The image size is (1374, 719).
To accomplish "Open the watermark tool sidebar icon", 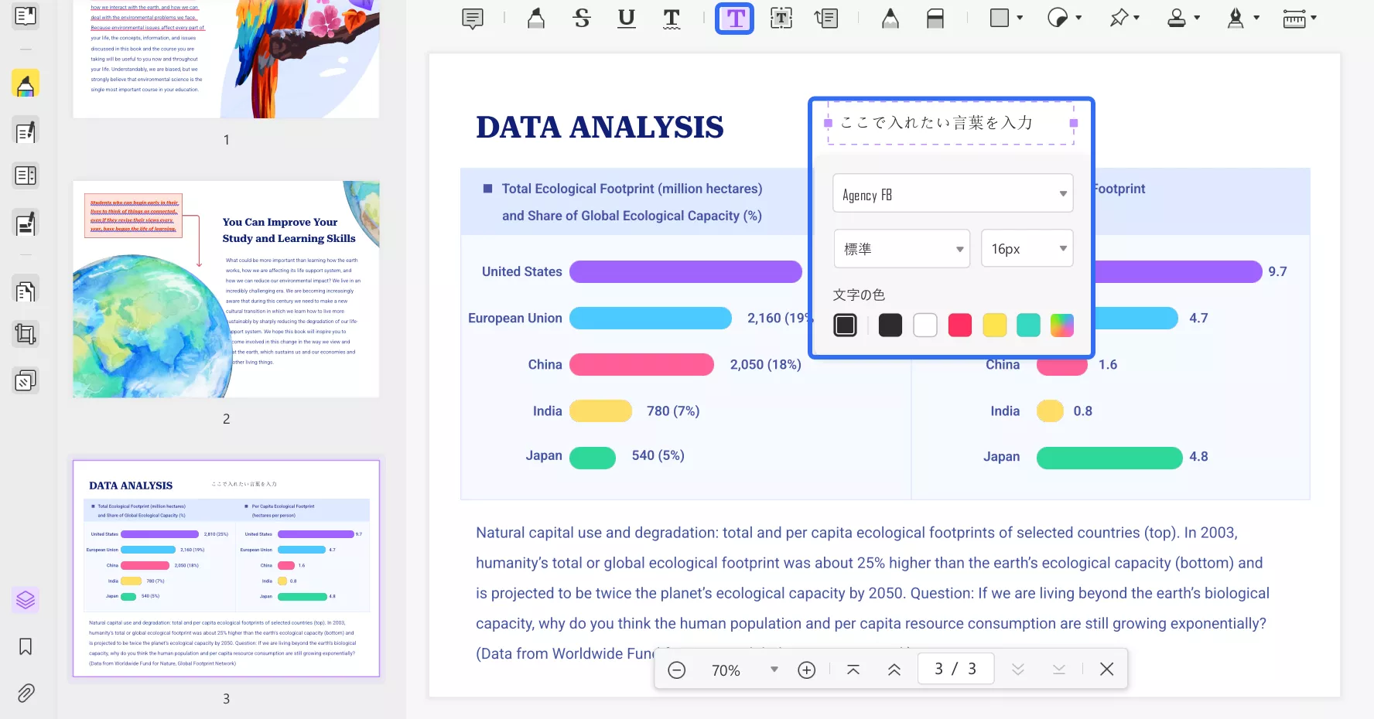I will 26,381.
